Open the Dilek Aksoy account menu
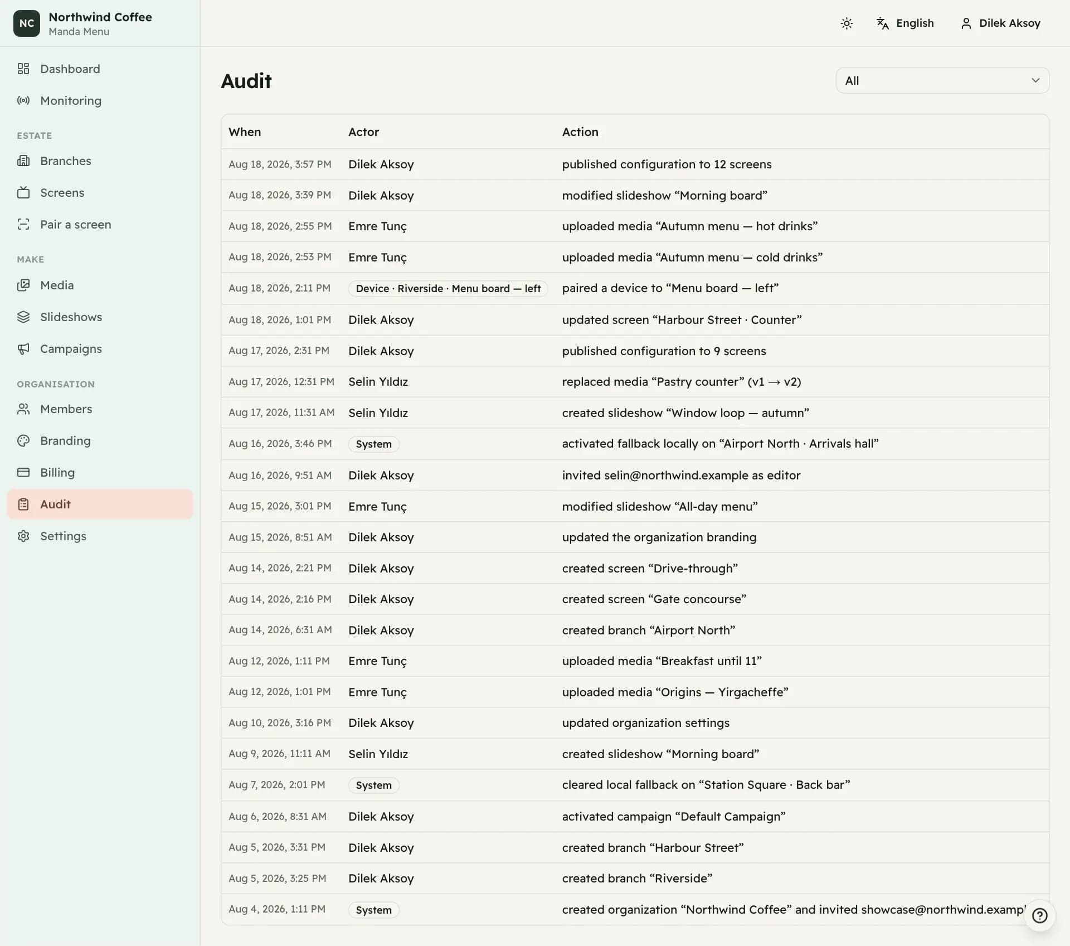Viewport: 1070px width, 946px height. [1000, 23]
